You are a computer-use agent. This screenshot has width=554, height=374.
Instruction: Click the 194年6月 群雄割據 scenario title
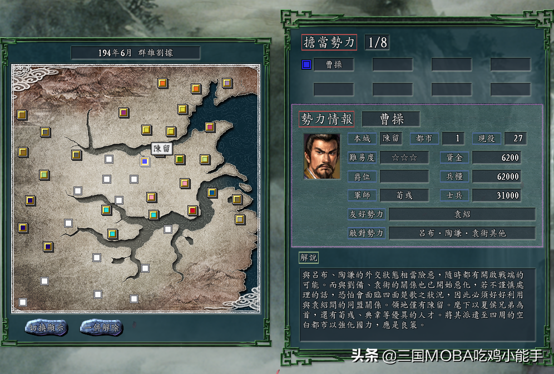[x=136, y=53]
